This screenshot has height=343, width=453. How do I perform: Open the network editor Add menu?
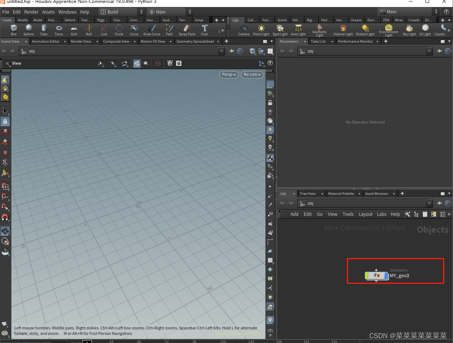294,214
